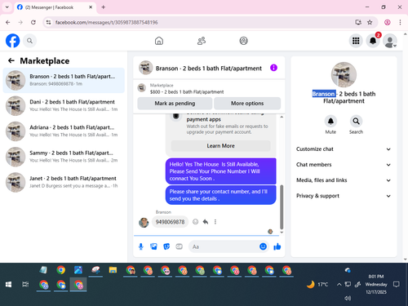Open the Chrome three-dot menu
Viewport: 408px width, 306px height.
400,22
